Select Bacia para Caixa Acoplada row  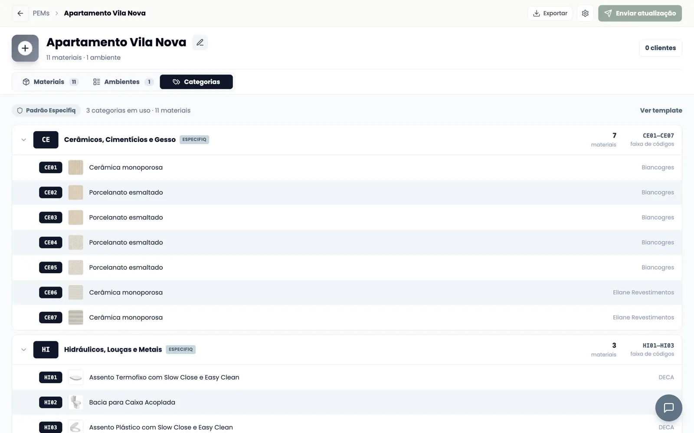coord(347,403)
